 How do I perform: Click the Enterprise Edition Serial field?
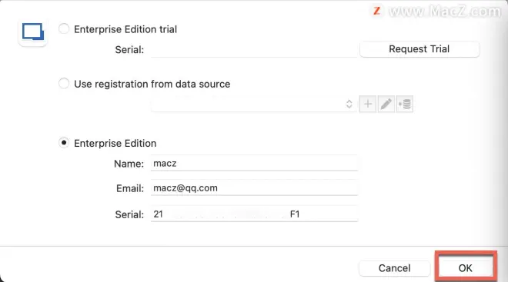[254, 214]
